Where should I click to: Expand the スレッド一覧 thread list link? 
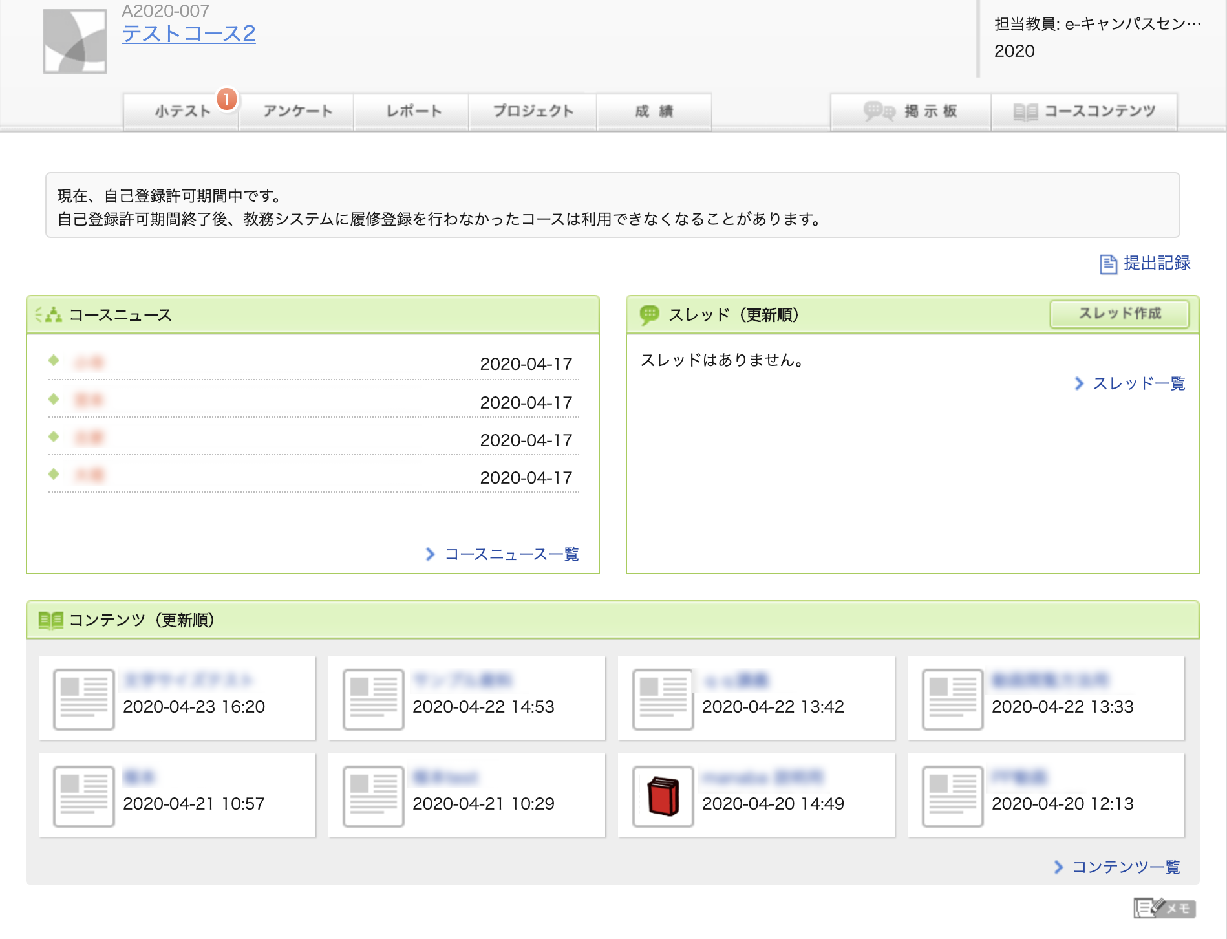click(x=1138, y=383)
